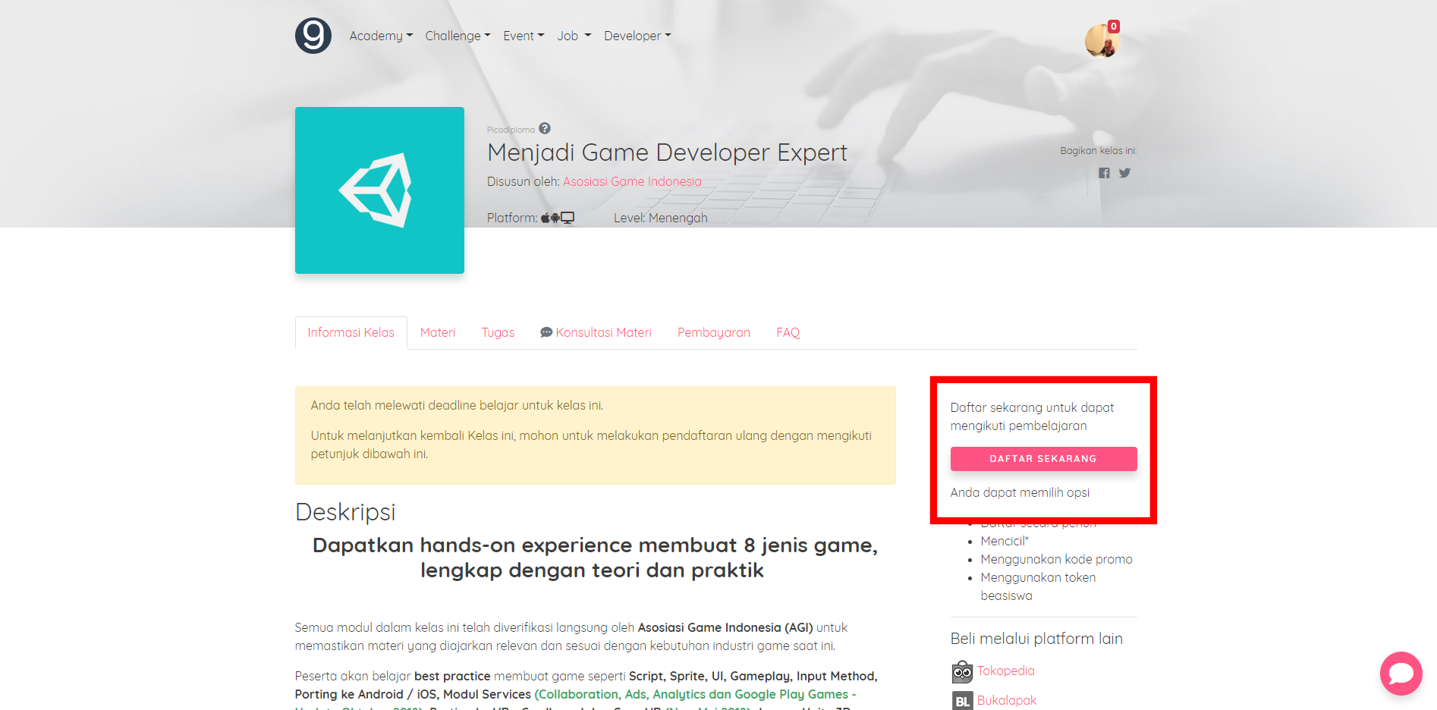Expand the Challenge dropdown menu
Image resolution: width=1437 pixels, height=710 pixels.
pyautogui.click(x=458, y=36)
